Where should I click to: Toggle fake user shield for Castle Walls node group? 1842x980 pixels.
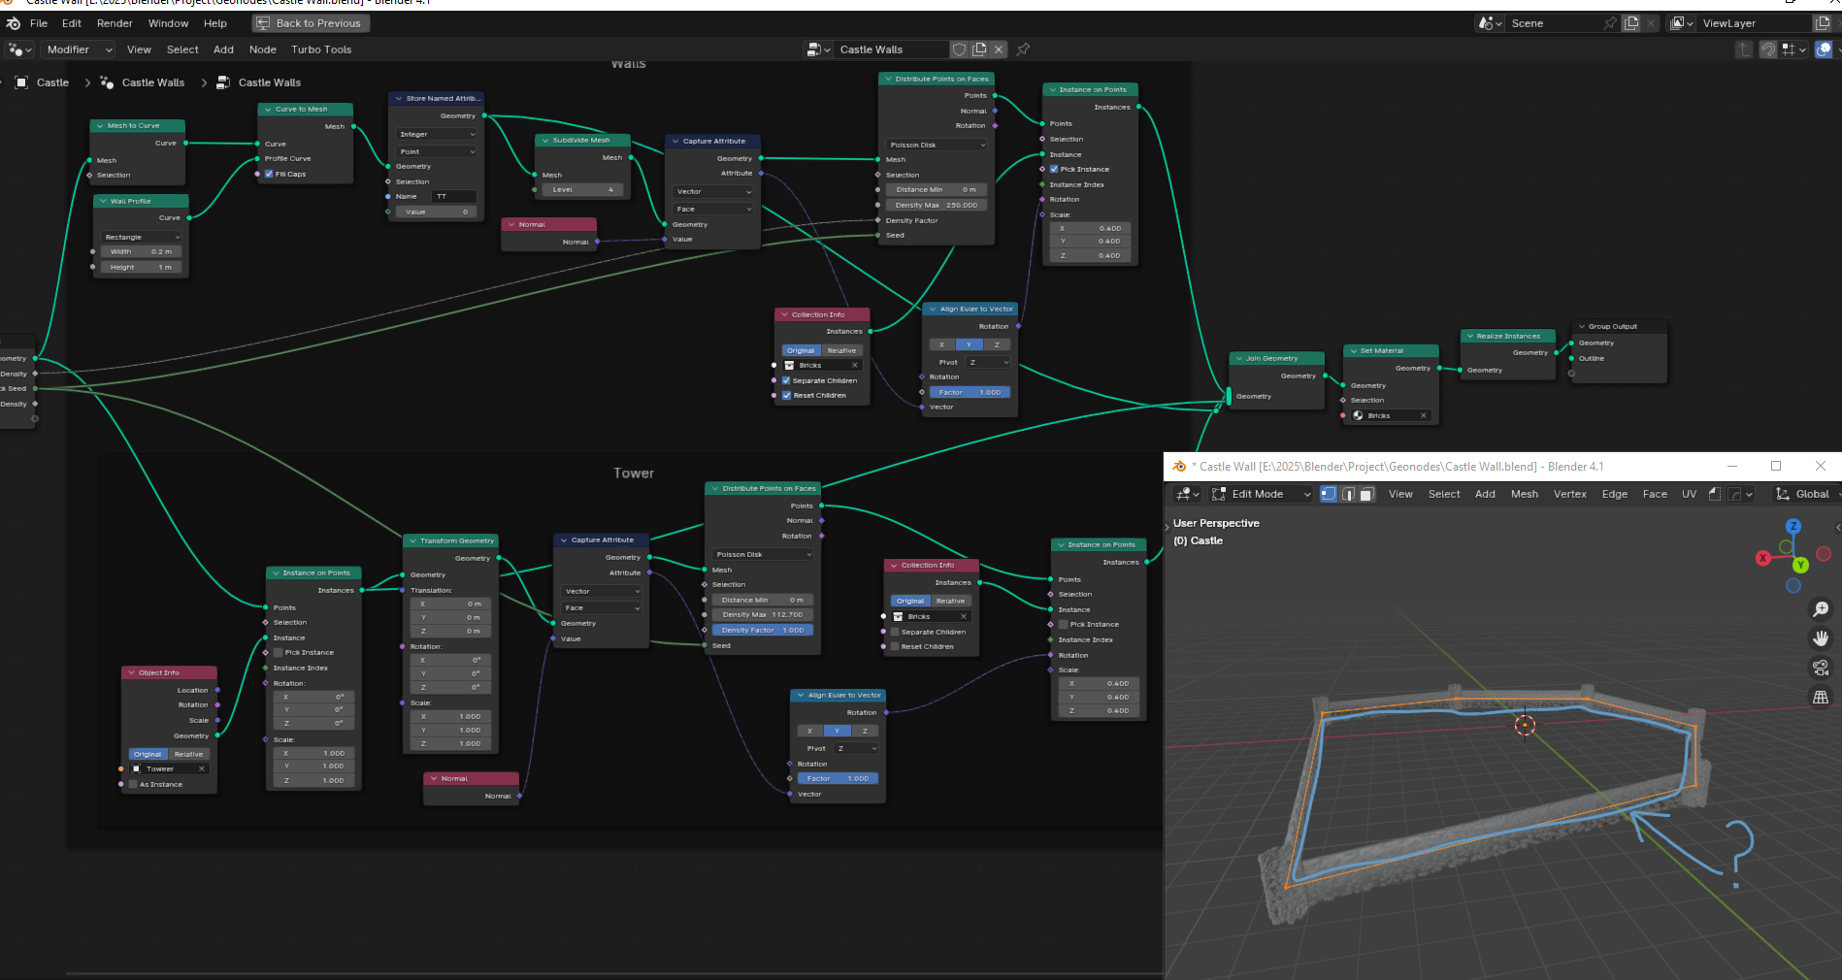point(959,49)
